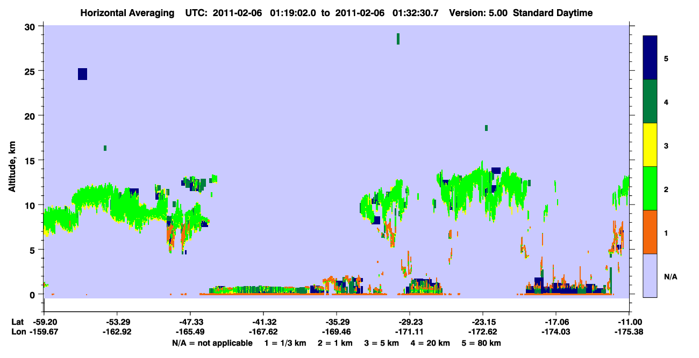Click the yellow level 3 colorbar segment
The image size is (699, 358).
click(x=650, y=145)
